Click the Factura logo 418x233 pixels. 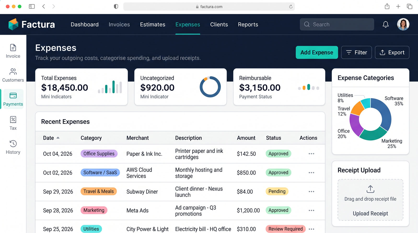point(32,25)
